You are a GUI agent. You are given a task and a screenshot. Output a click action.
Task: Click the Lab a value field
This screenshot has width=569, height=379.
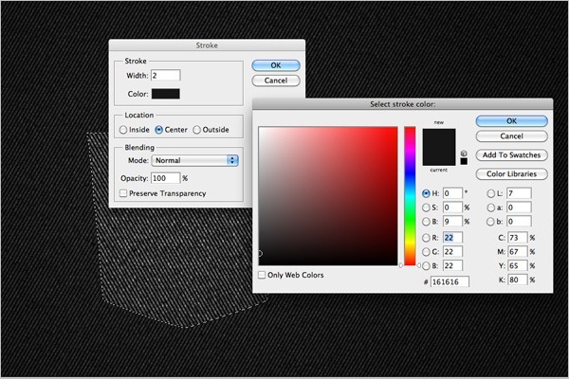click(519, 208)
